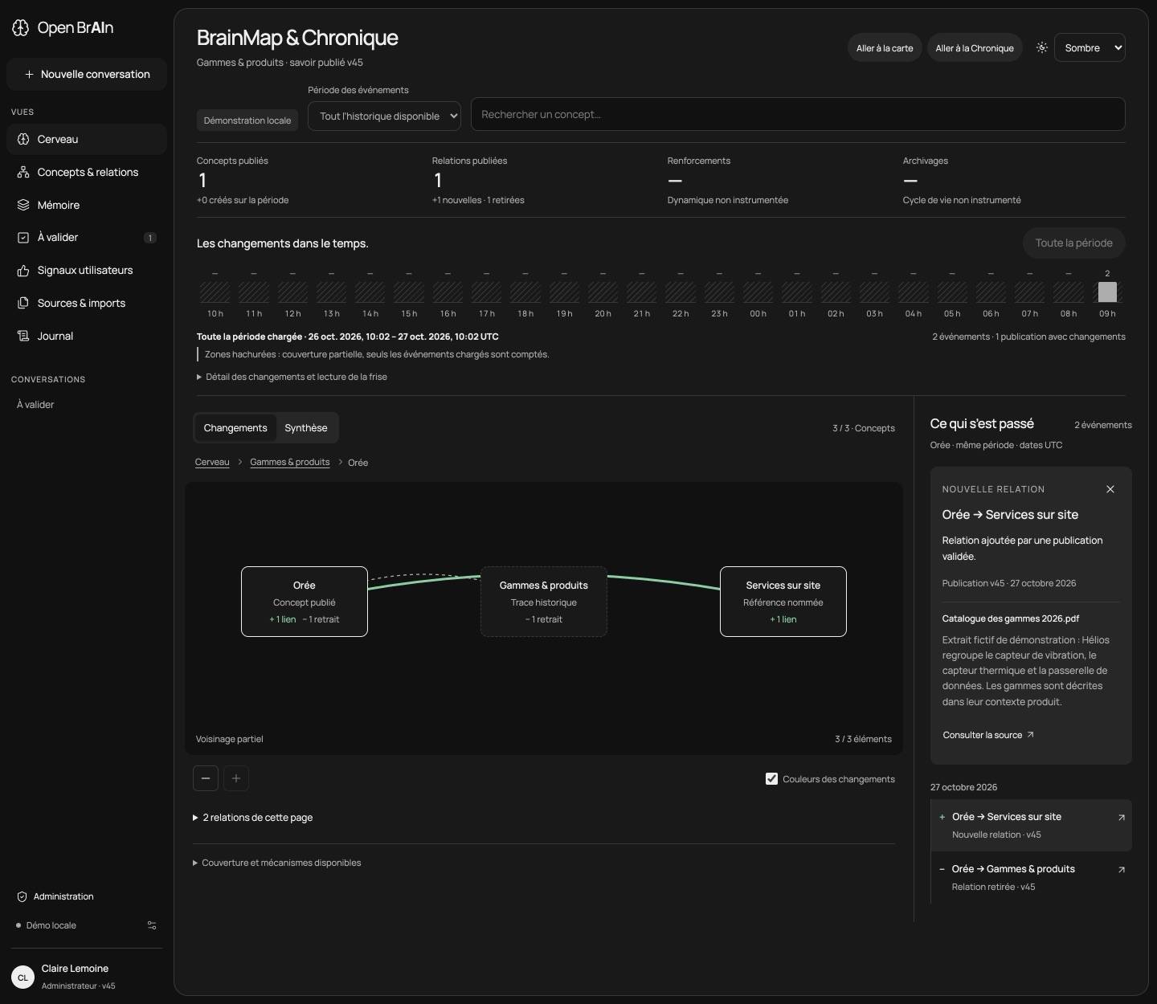Open Sources & imports view
1157x1004 pixels.
coord(87,303)
